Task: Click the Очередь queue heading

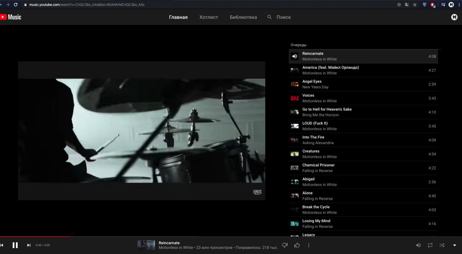Action: click(x=298, y=45)
